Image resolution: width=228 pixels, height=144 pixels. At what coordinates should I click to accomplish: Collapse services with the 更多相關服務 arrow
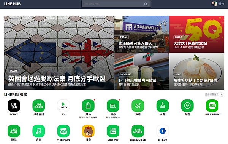(x=222, y=94)
